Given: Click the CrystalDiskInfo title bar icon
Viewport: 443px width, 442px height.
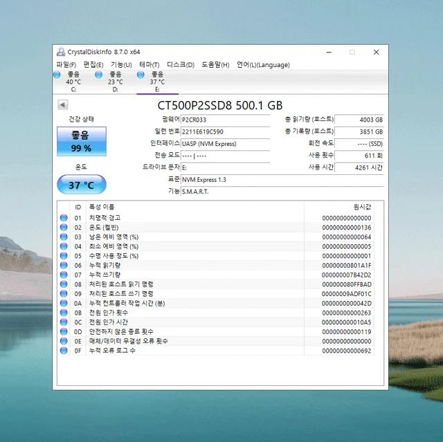Looking at the screenshot, I should (x=61, y=52).
